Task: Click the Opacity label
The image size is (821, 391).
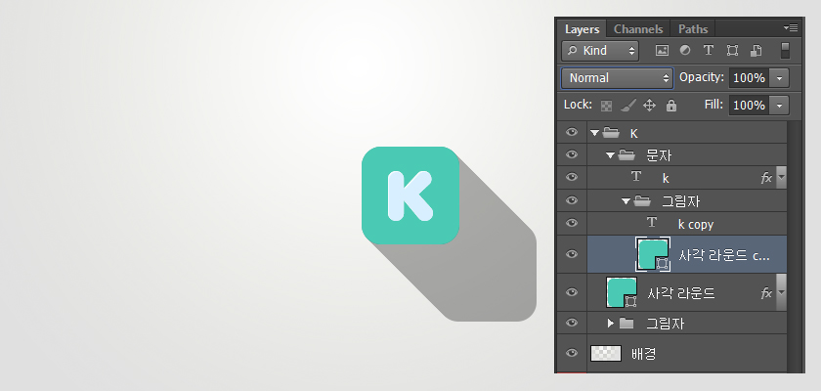Action: (702, 77)
